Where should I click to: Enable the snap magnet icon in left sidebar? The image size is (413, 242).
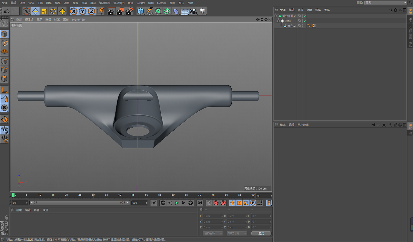[x=5, y=119]
